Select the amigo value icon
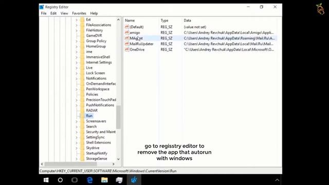Image resolution: width=329 pixels, height=185 pixels. click(127, 32)
